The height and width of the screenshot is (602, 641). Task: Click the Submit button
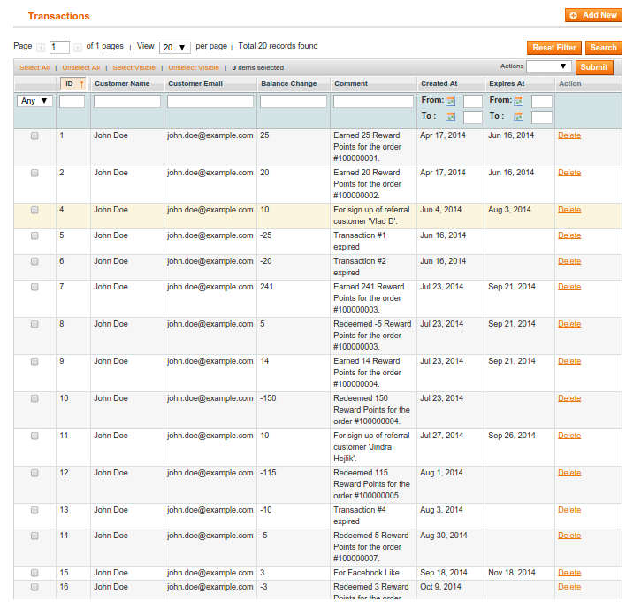[594, 67]
